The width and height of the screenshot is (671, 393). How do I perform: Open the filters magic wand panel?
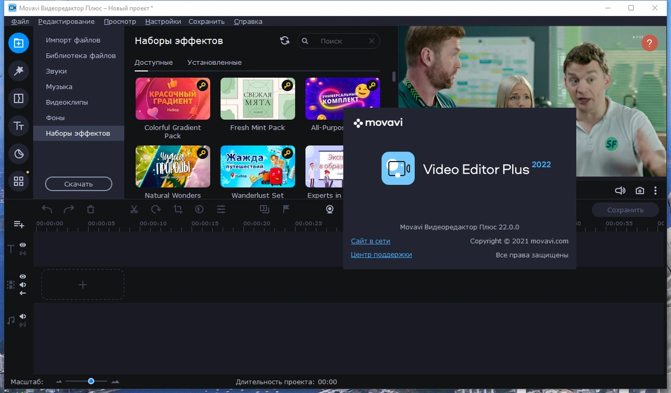[18, 70]
